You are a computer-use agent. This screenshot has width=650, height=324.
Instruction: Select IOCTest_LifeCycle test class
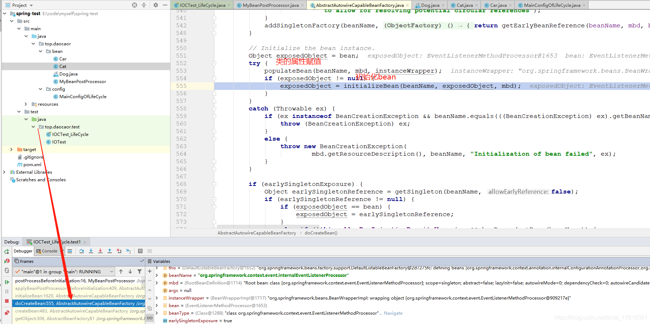(70, 134)
